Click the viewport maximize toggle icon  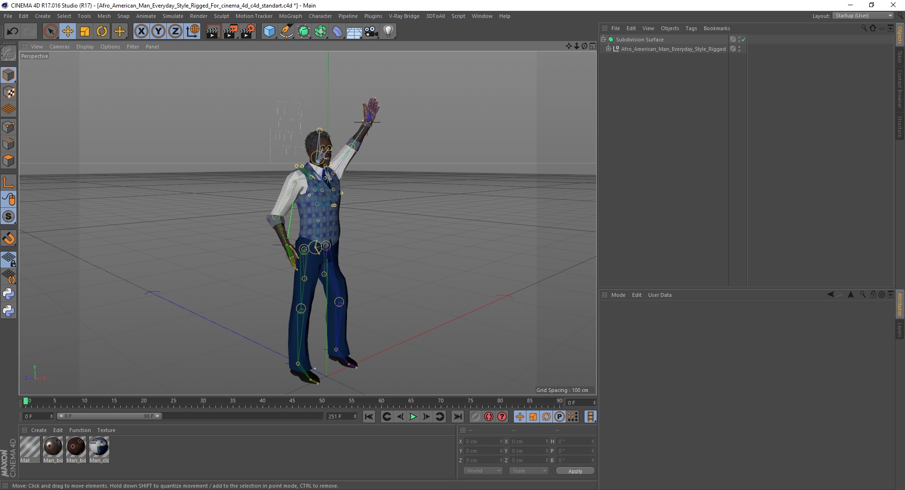592,46
